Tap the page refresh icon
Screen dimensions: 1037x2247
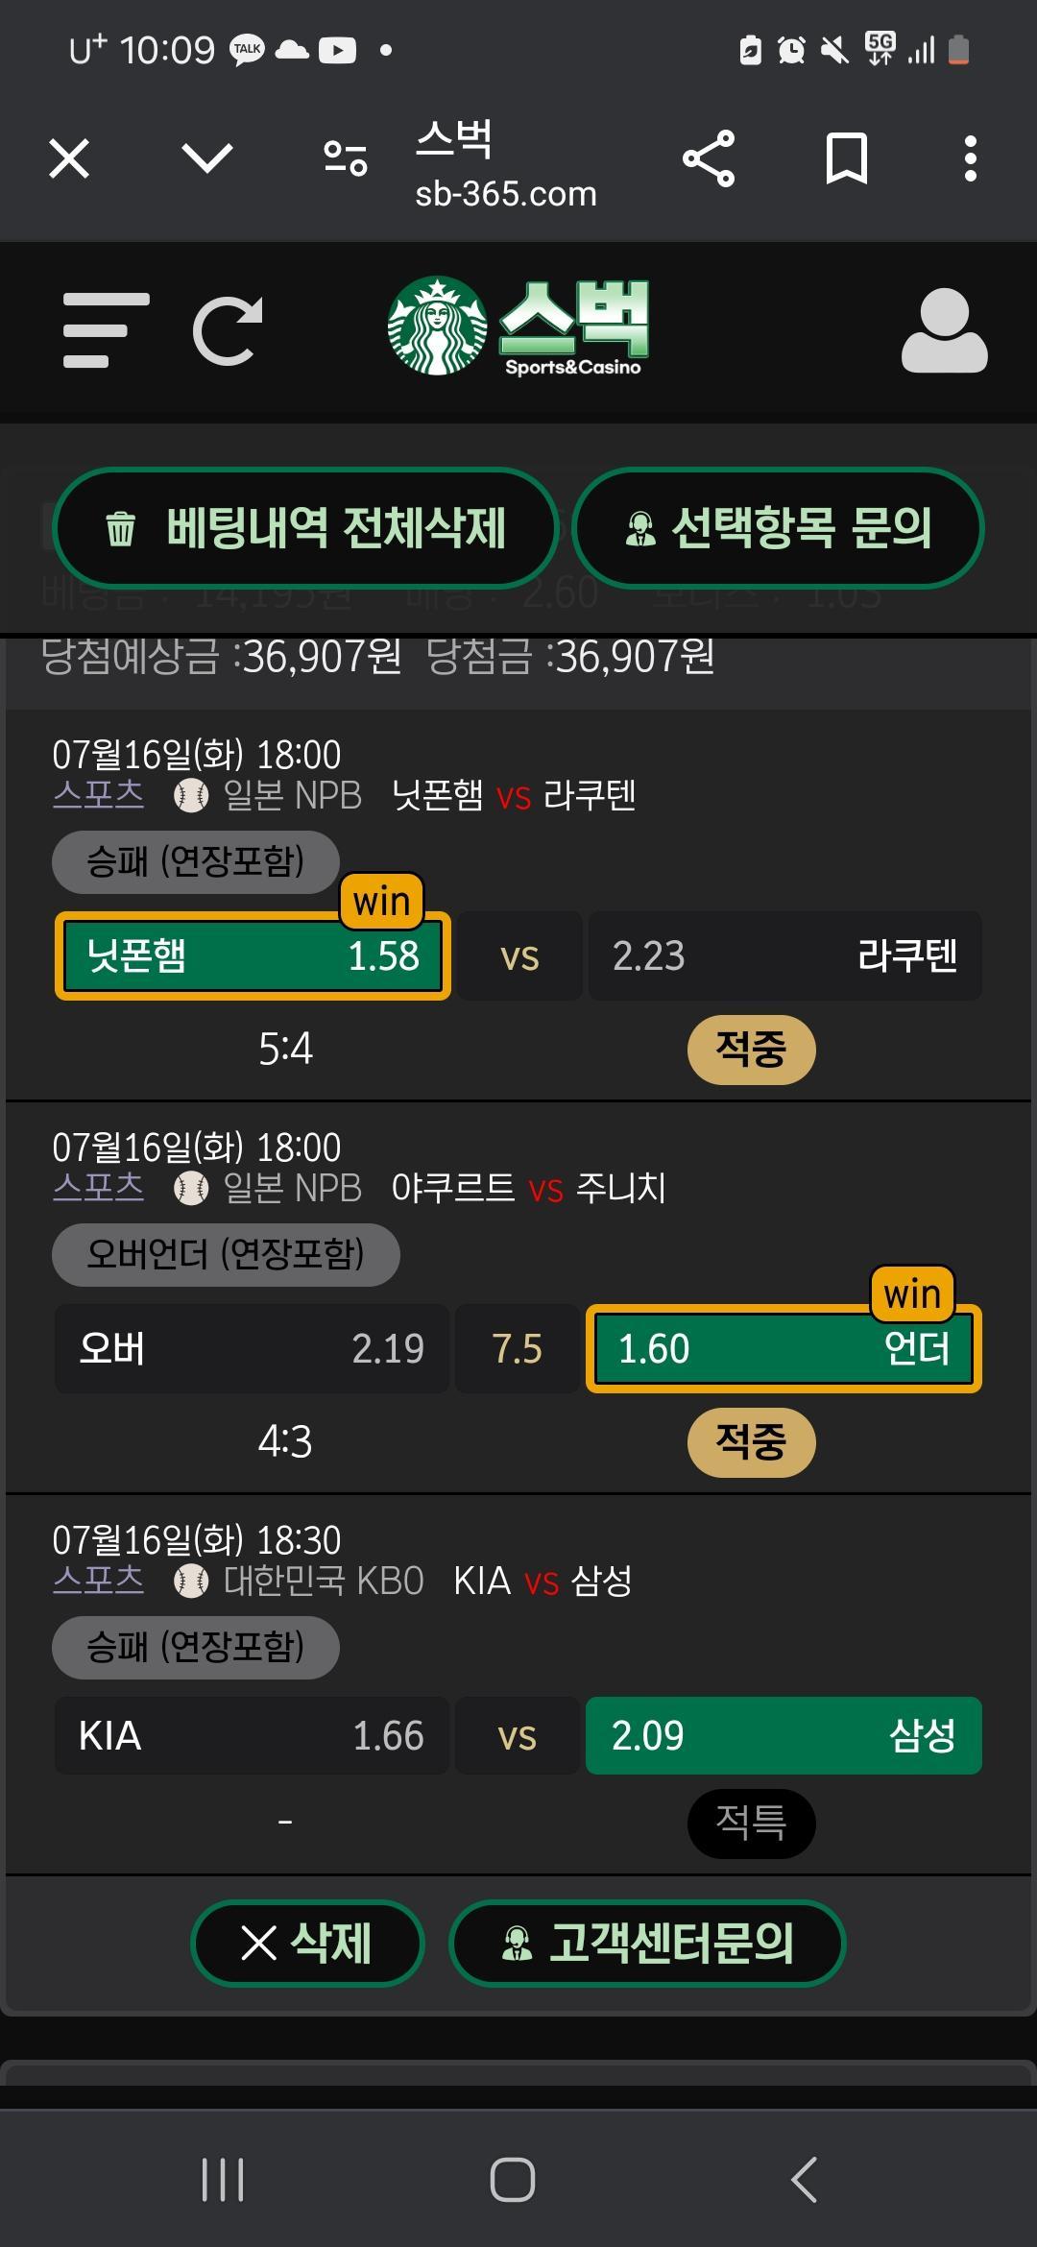point(228,331)
